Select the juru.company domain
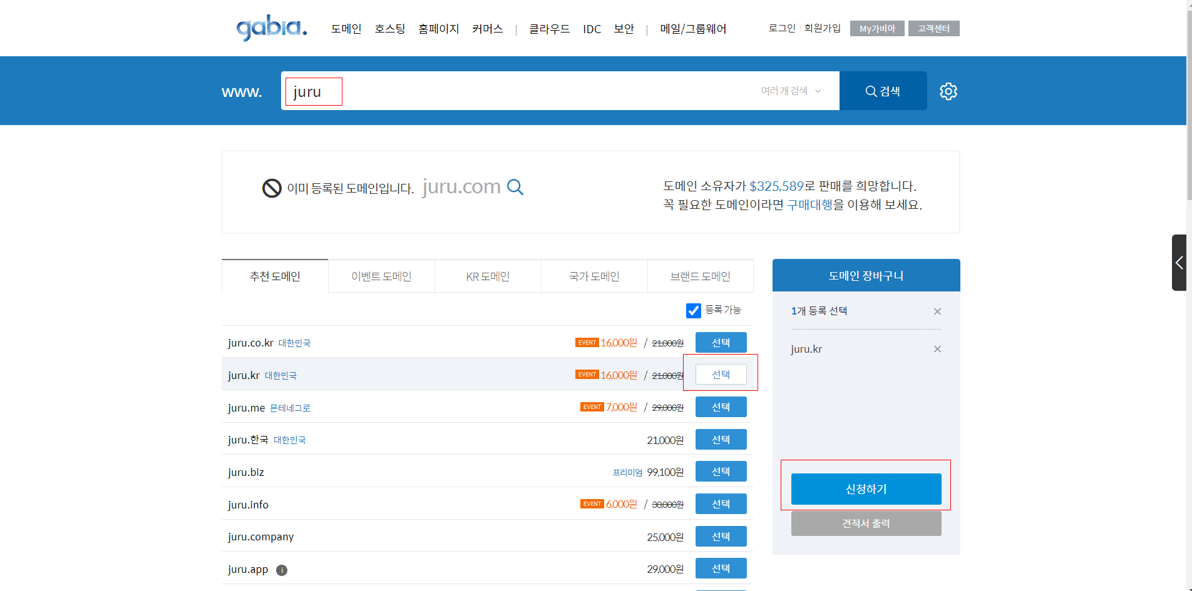Screen dimensions: 1192x591 click(721, 537)
